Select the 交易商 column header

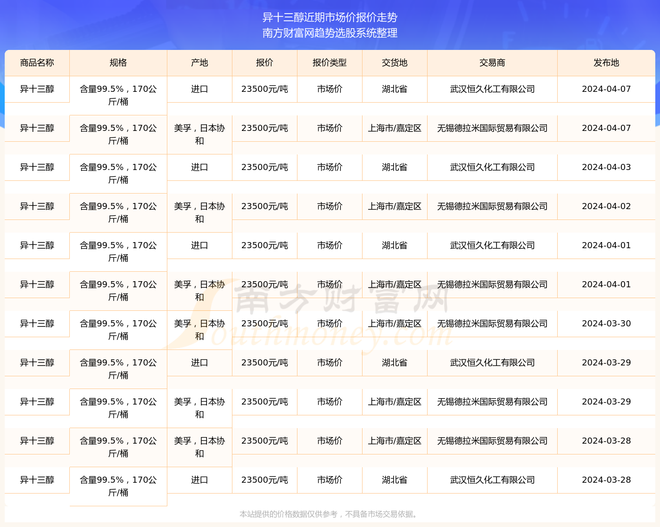[492, 63]
